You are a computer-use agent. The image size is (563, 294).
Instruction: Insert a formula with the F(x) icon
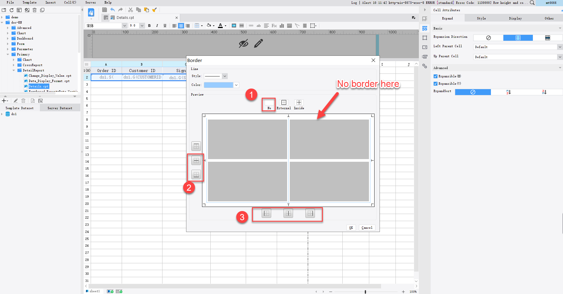pyautogui.click(x=274, y=26)
